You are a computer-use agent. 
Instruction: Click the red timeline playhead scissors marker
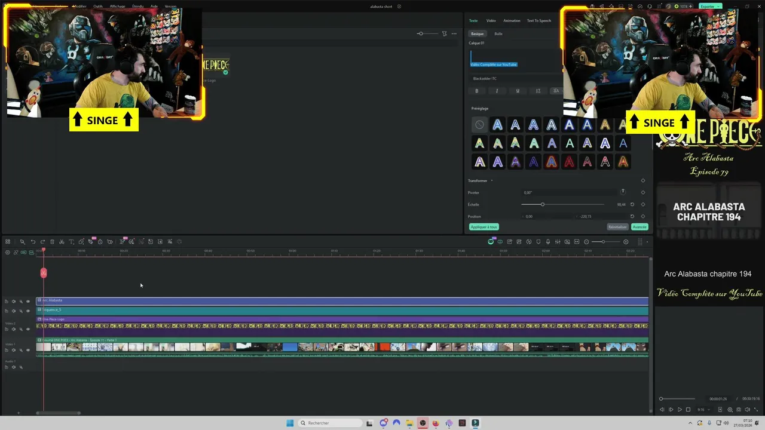pyautogui.click(x=43, y=273)
